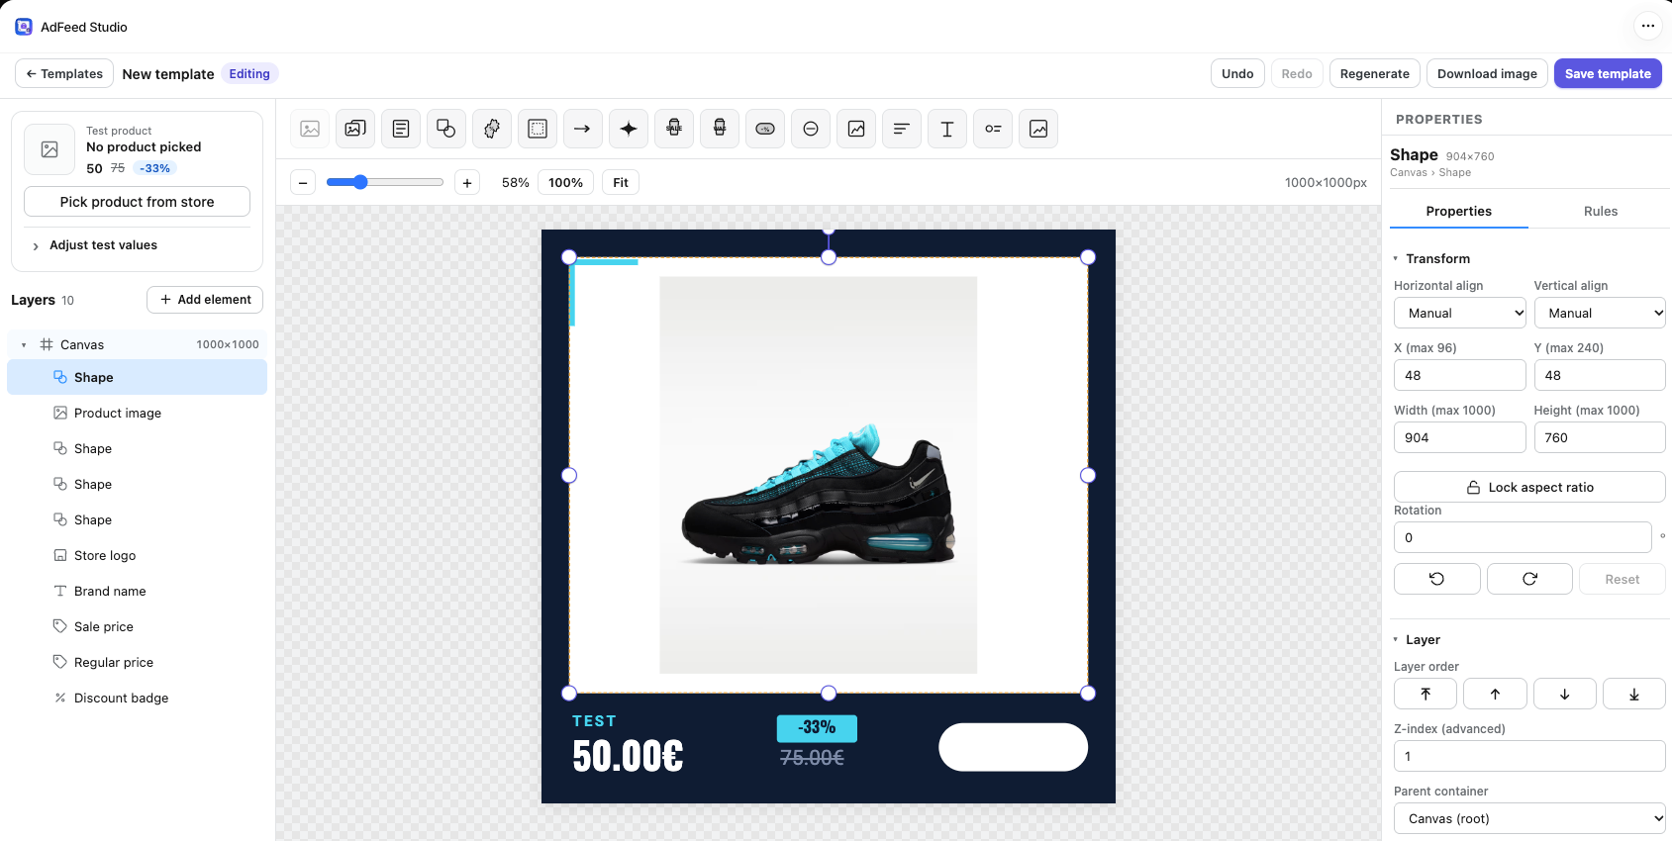Zoom out with the minus button

pyautogui.click(x=303, y=182)
